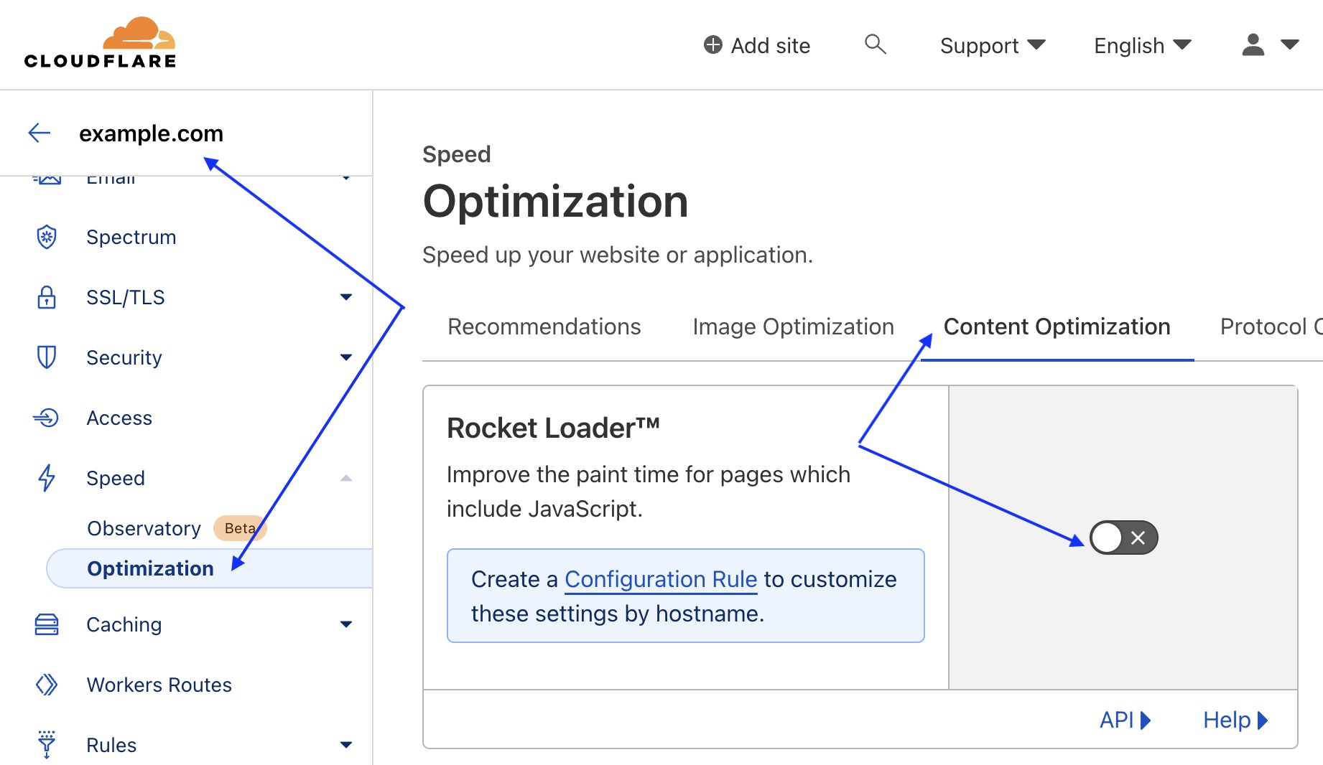Click the SSL/TLS padlock icon

[x=46, y=297]
